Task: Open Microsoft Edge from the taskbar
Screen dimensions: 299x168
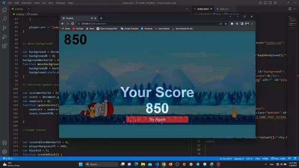Action: (136, 164)
